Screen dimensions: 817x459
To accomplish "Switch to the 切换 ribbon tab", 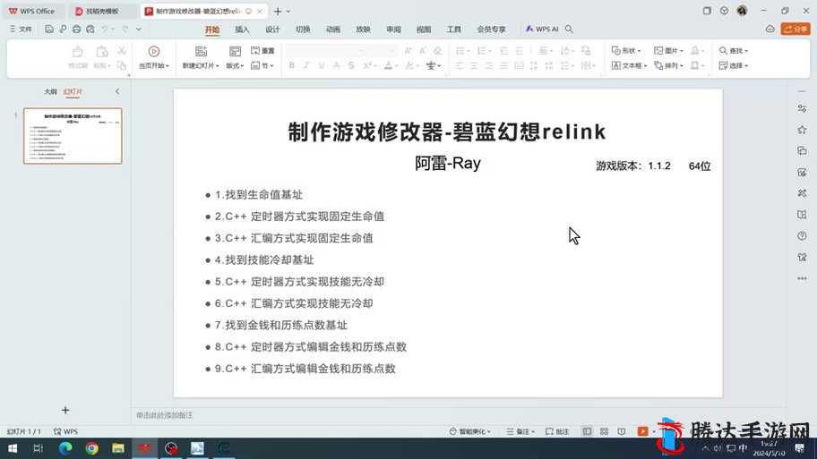I will 303,30.
